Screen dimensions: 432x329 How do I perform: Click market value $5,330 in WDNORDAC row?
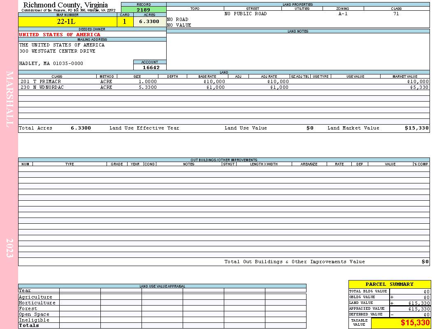click(x=419, y=88)
